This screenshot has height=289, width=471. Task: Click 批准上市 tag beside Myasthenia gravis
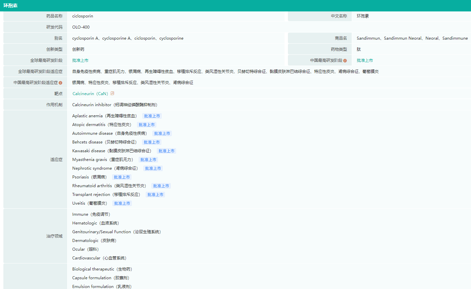(148, 160)
